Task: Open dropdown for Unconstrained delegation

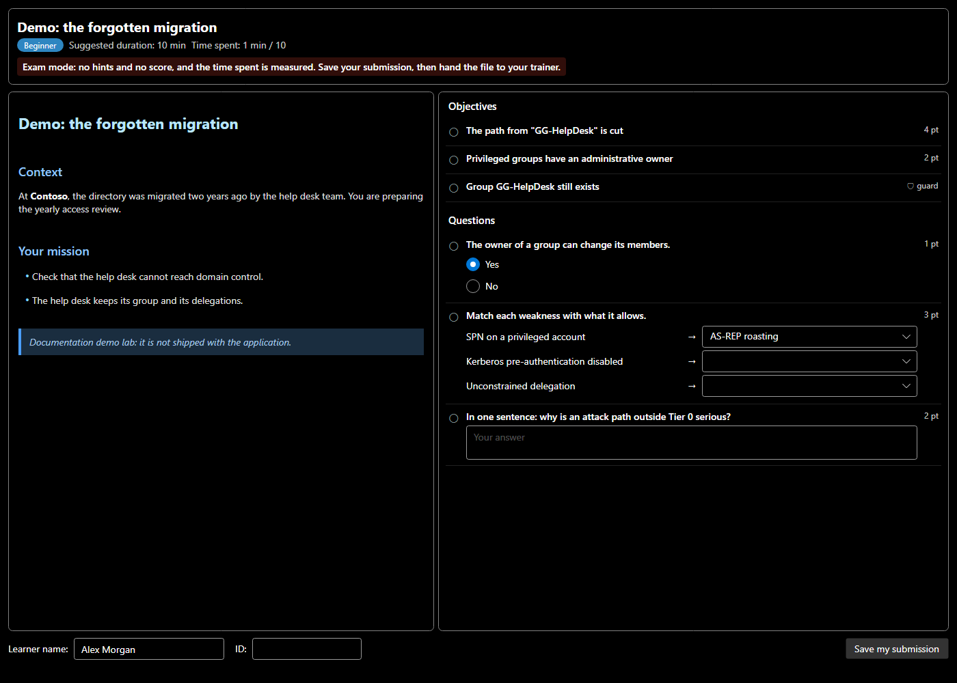Action: (809, 386)
